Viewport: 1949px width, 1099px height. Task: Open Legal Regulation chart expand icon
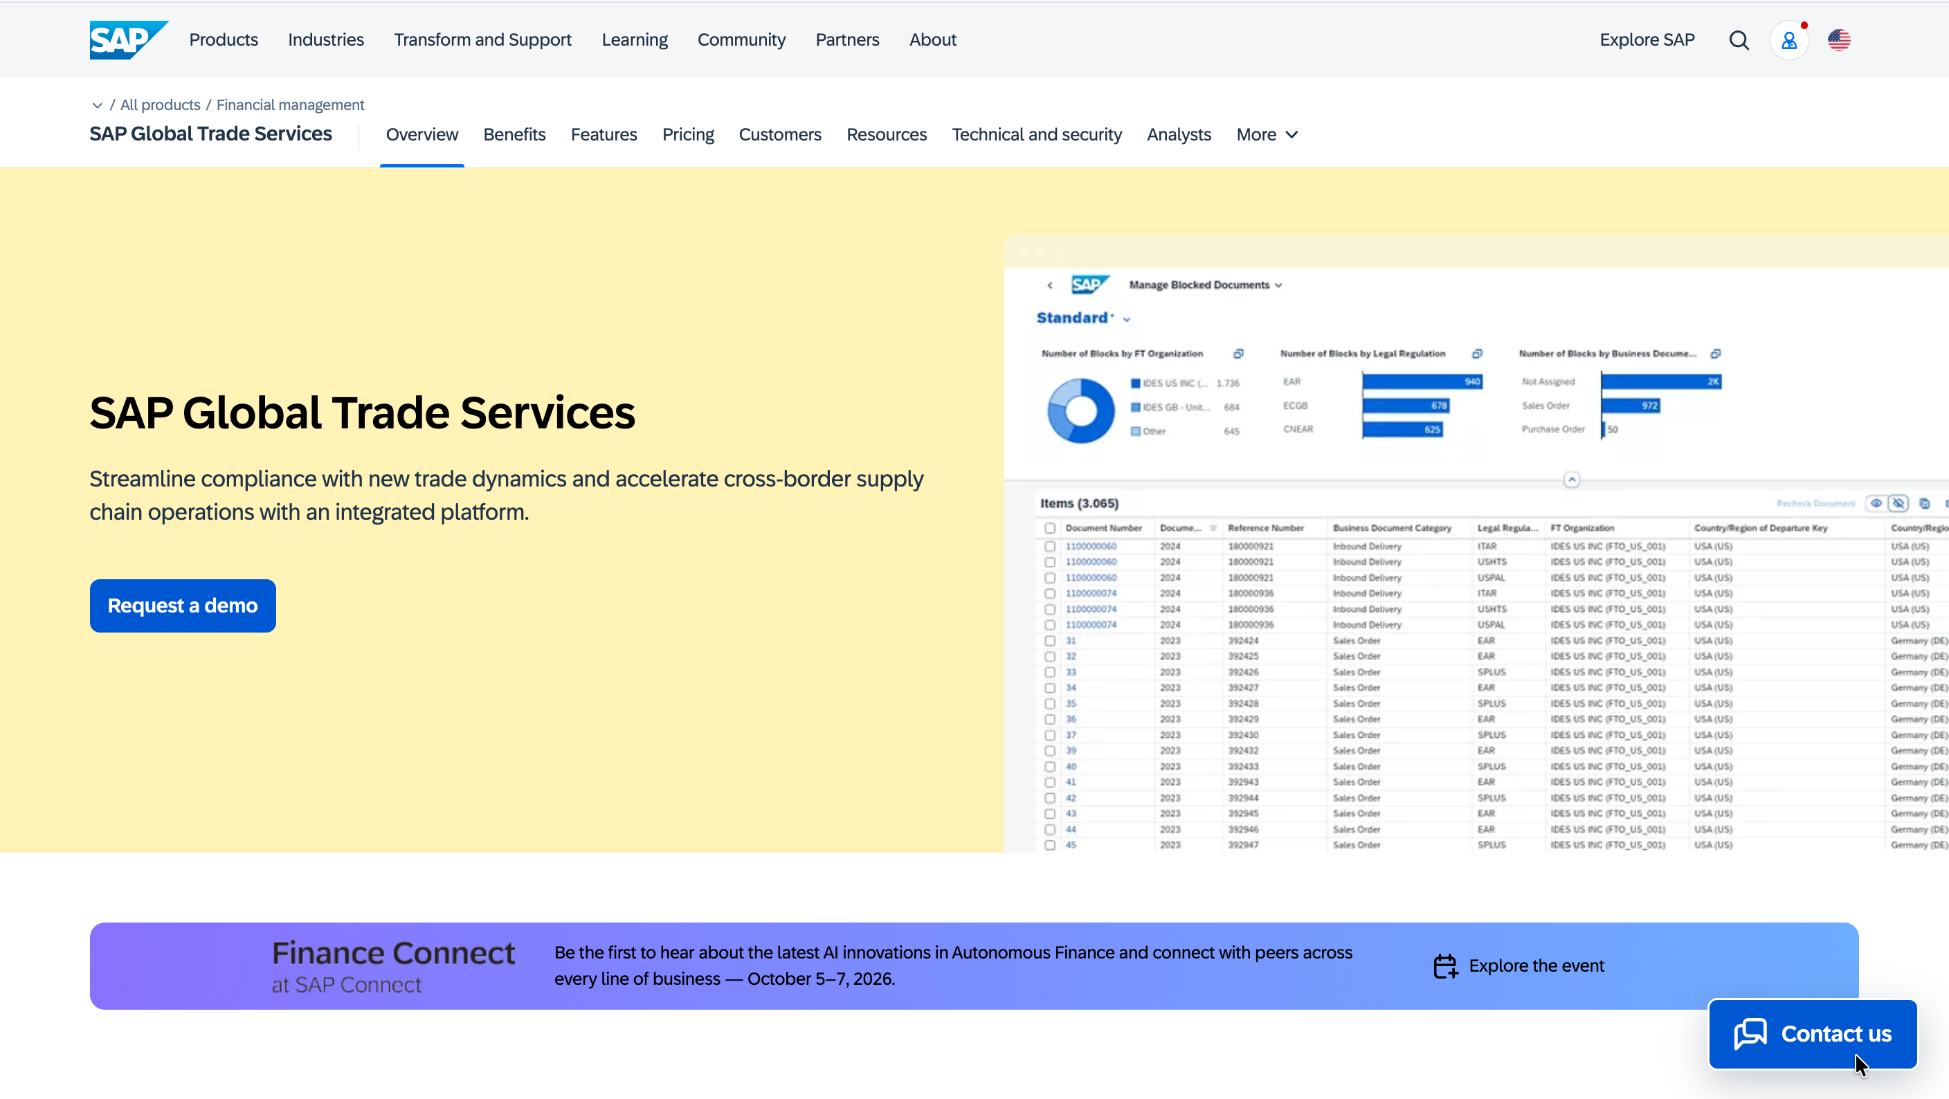pyautogui.click(x=1477, y=353)
